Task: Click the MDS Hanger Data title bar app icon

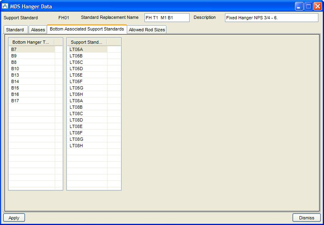Action: (x=5, y=6)
